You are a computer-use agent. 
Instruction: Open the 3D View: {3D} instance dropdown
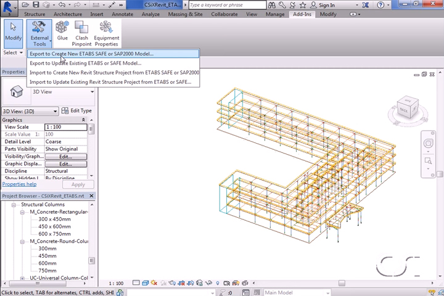point(30,112)
